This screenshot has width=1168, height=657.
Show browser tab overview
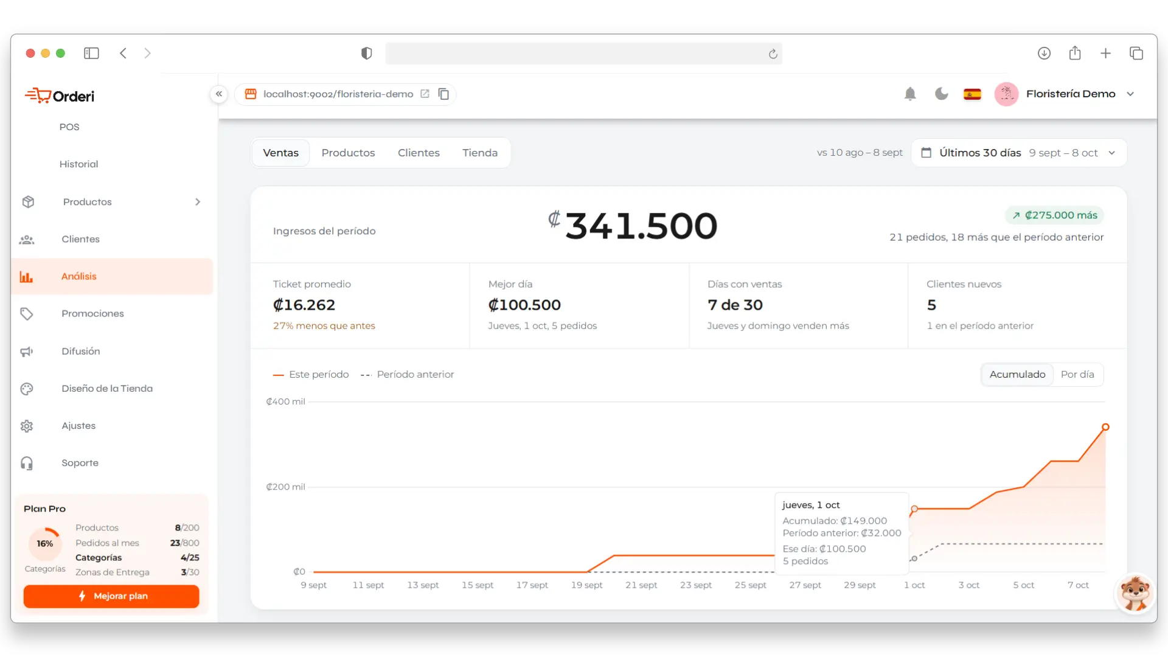click(x=1136, y=53)
